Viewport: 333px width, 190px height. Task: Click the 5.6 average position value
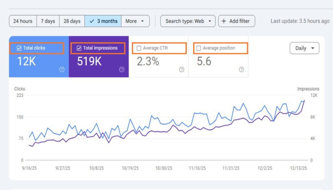(x=204, y=61)
